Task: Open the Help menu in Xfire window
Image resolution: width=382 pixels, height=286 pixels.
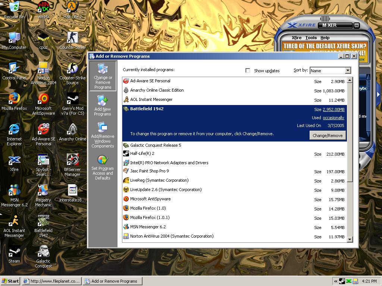Action: (325, 38)
